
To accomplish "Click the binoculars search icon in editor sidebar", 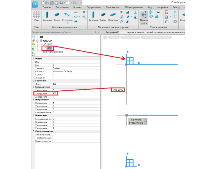I will click(x=33, y=44).
